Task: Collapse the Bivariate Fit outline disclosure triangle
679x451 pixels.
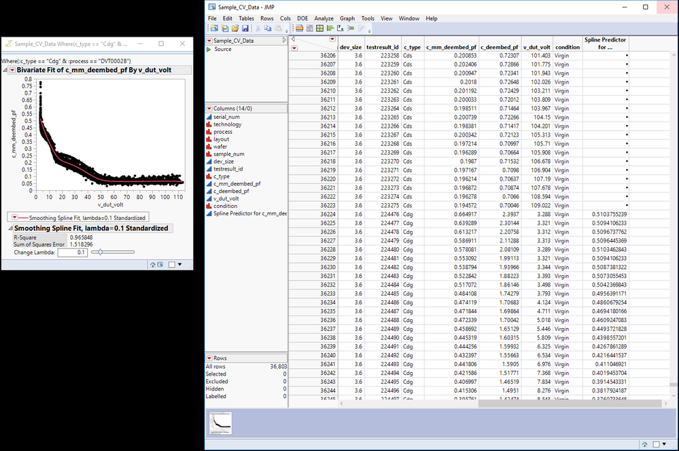Action: click(5, 70)
